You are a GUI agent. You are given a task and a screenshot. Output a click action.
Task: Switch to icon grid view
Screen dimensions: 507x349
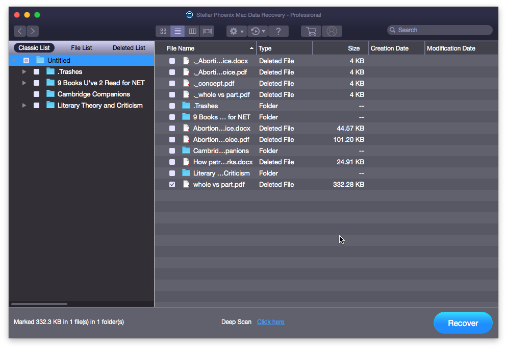(x=163, y=31)
